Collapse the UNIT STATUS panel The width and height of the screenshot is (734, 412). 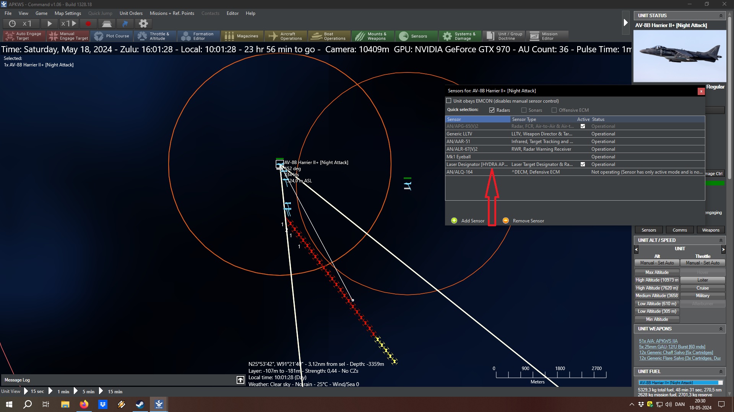point(721,16)
